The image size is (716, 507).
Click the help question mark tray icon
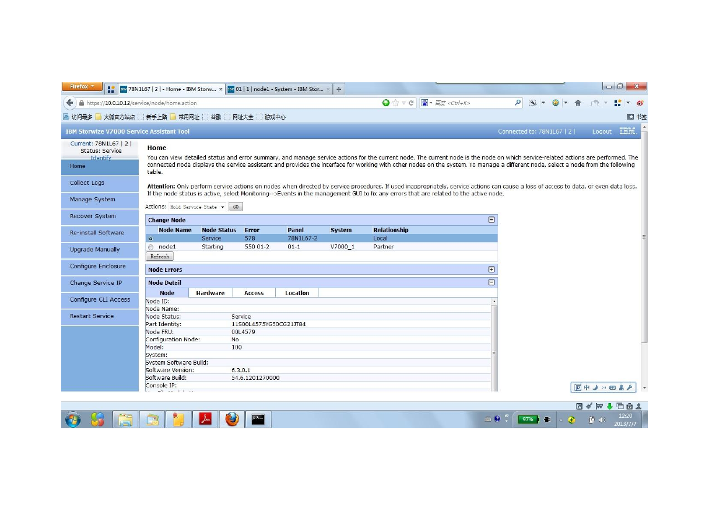(x=497, y=419)
